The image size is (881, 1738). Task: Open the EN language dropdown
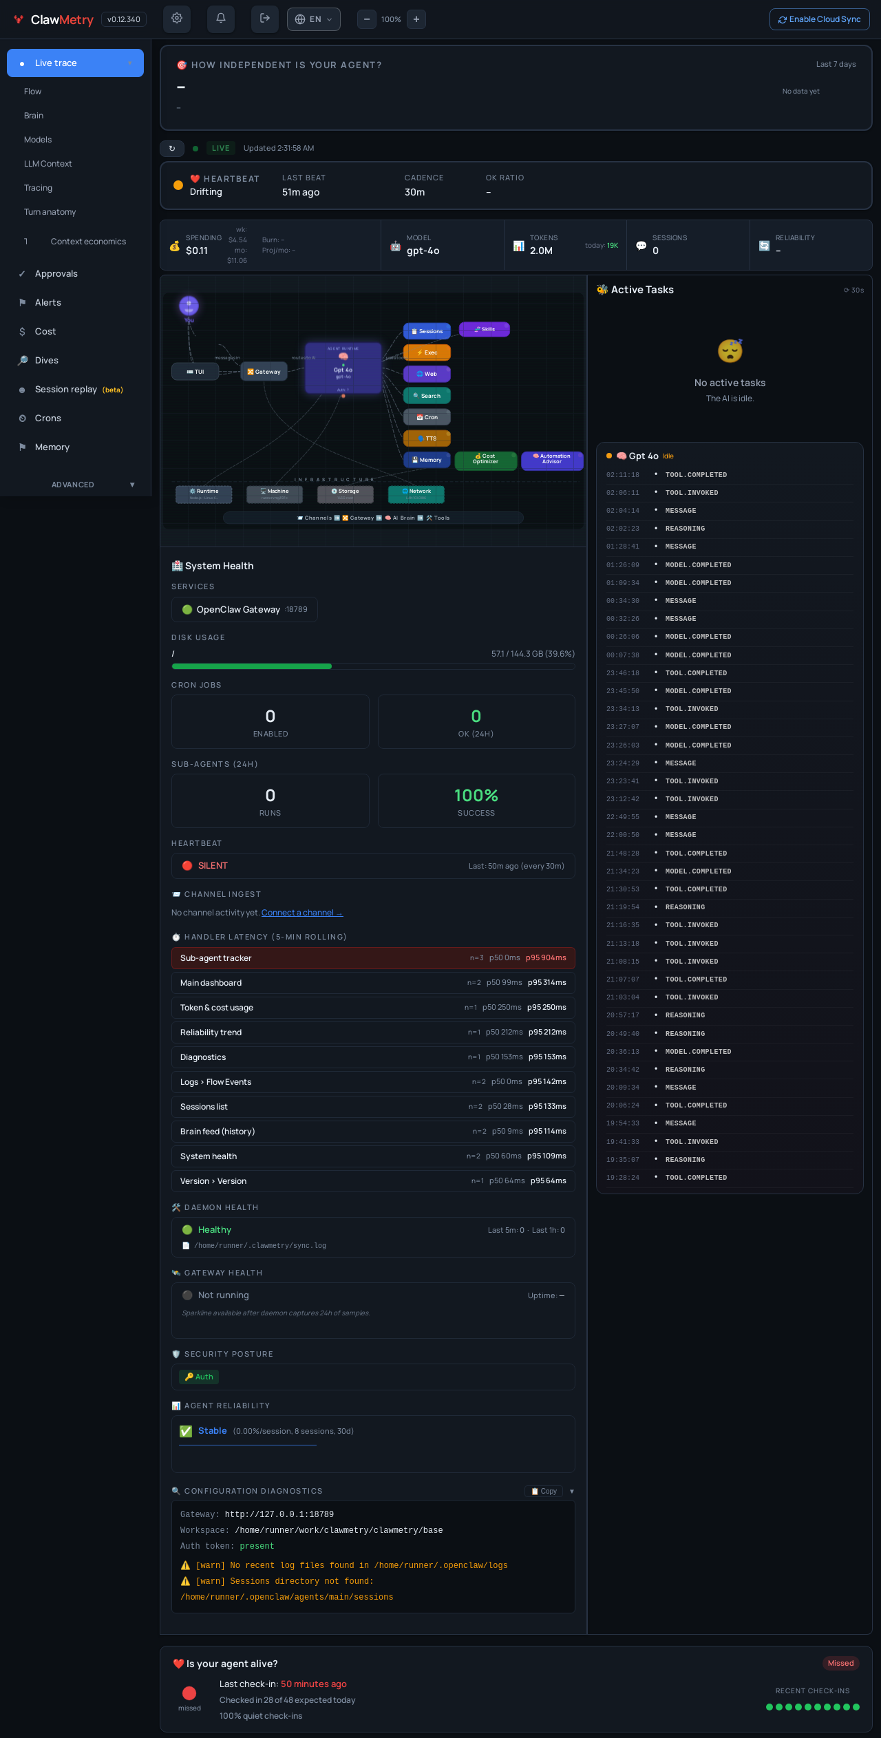[314, 19]
